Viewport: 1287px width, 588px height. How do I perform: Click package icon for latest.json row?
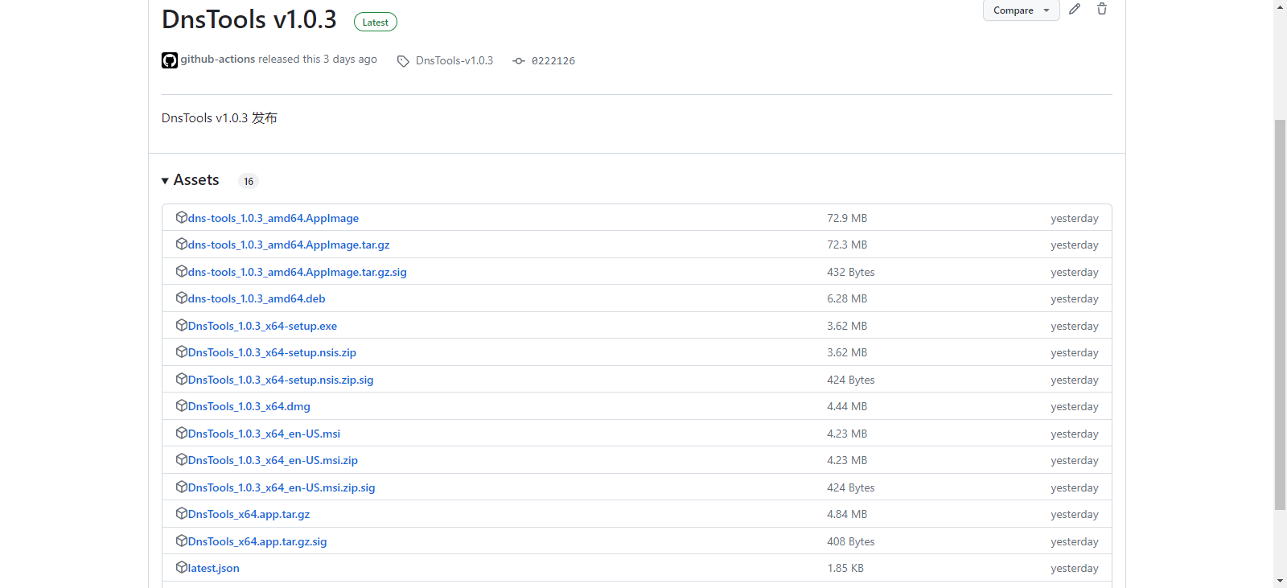click(182, 567)
